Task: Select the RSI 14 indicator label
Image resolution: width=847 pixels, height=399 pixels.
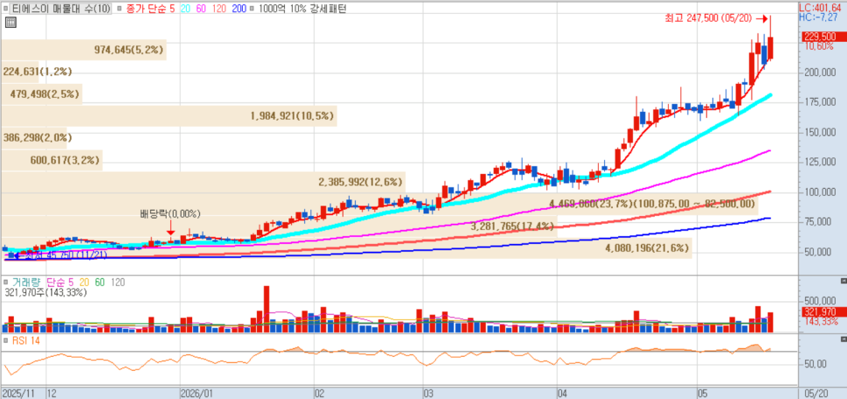Action: click(x=25, y=340)
